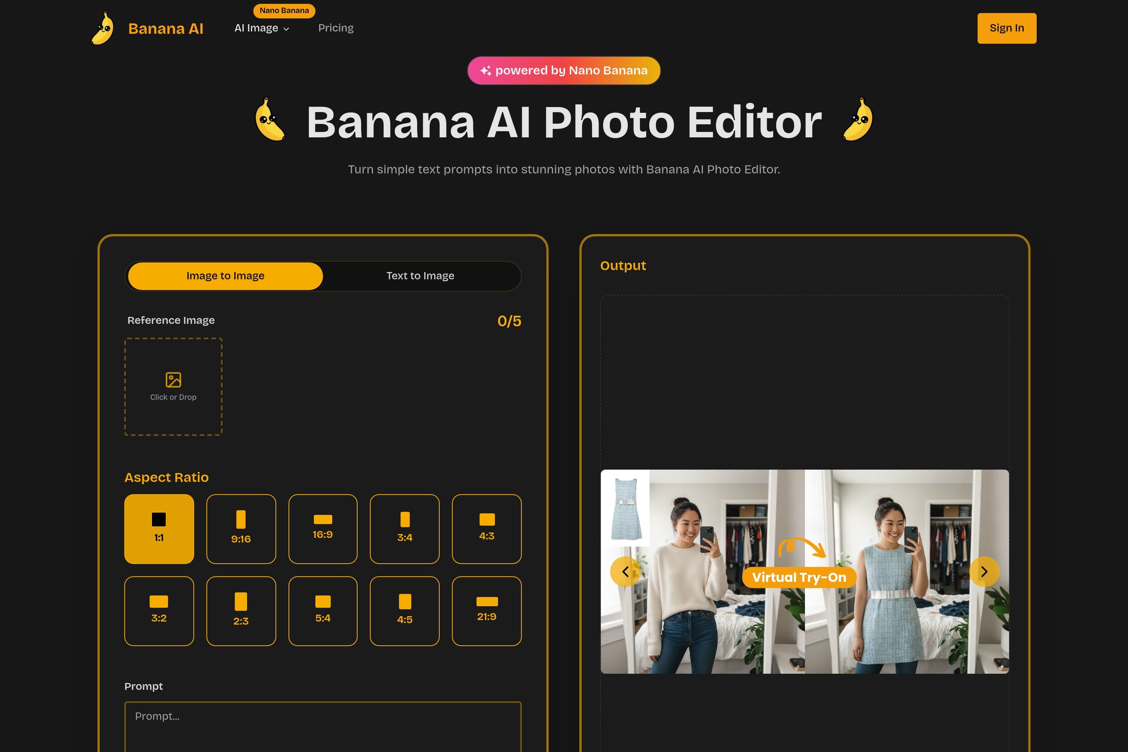Click the Sign In button

[x=1006, y=28]
